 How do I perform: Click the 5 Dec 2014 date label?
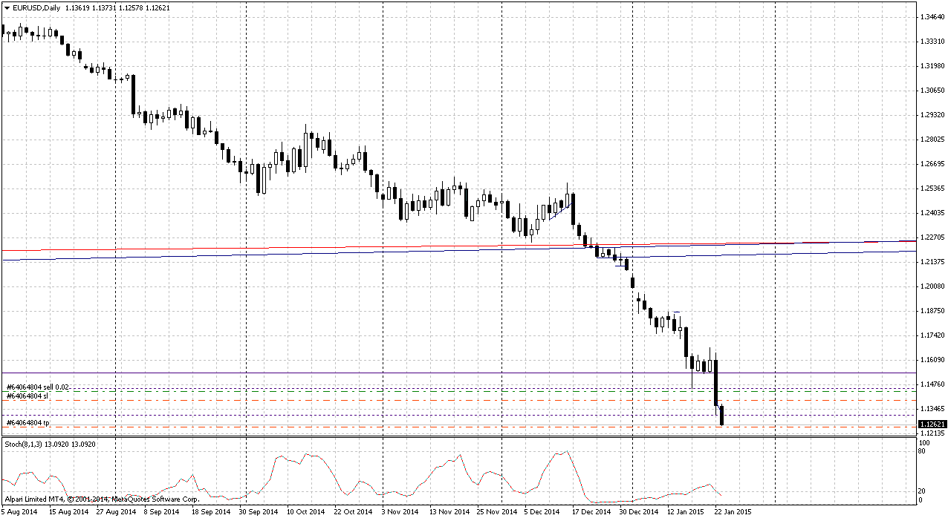(x=542, y=512)
